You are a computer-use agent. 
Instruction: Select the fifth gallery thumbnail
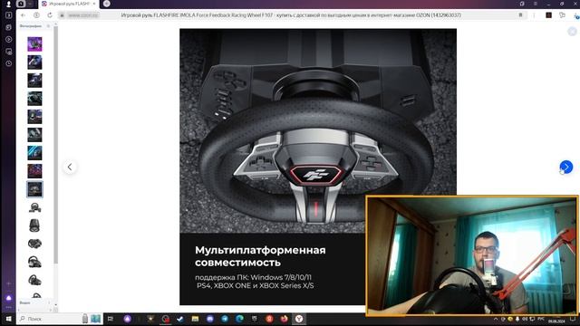(34, 117)
